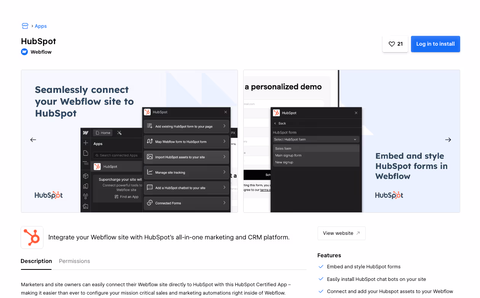Advance carousel with right arrow
Image resolution: width=480 pixels, height=298 pixels.
coord(448,140)
